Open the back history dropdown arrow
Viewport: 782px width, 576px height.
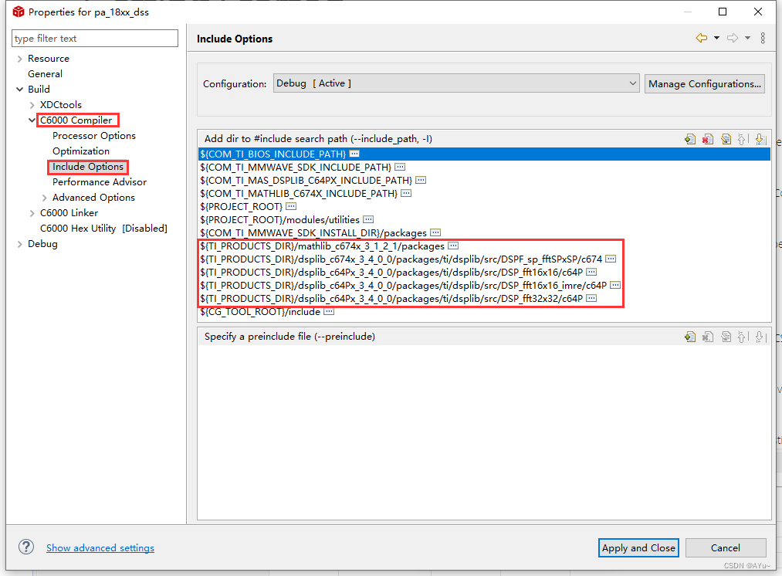(x=716, y=38)
